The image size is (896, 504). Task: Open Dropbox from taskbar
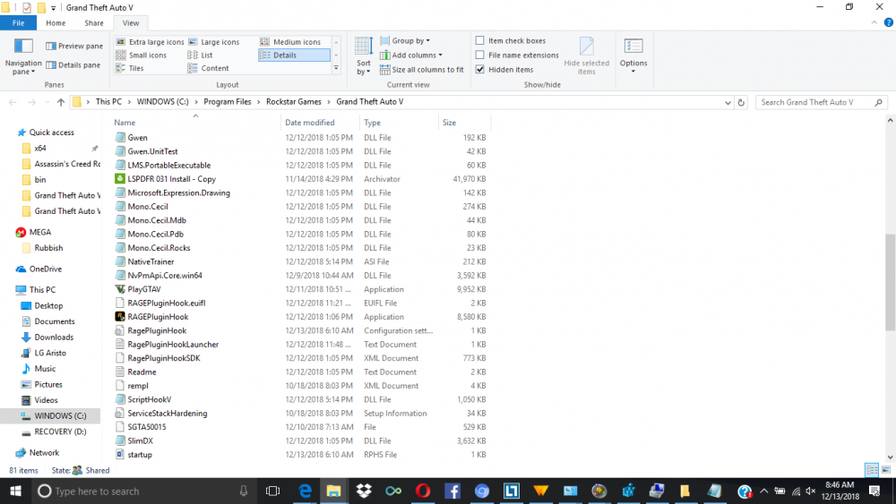pyautogui.click(x=364, y=491)
